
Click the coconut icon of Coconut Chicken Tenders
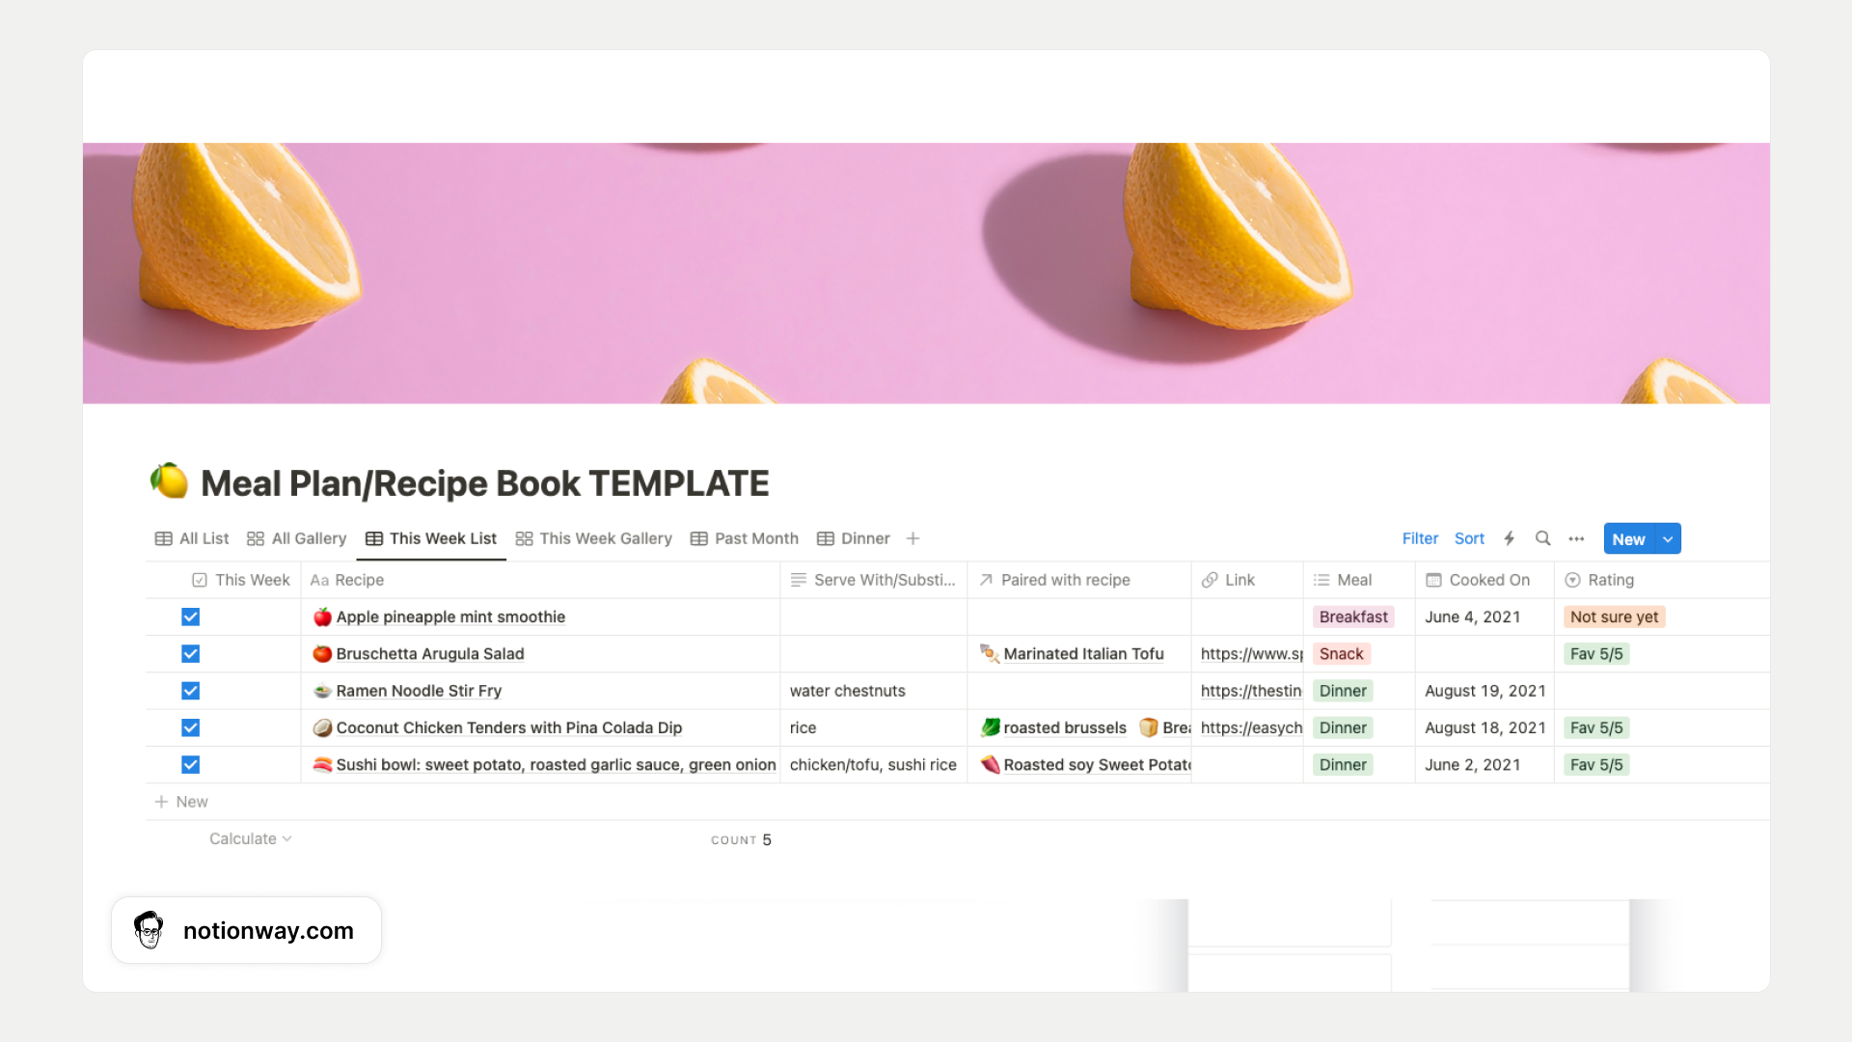322,727
